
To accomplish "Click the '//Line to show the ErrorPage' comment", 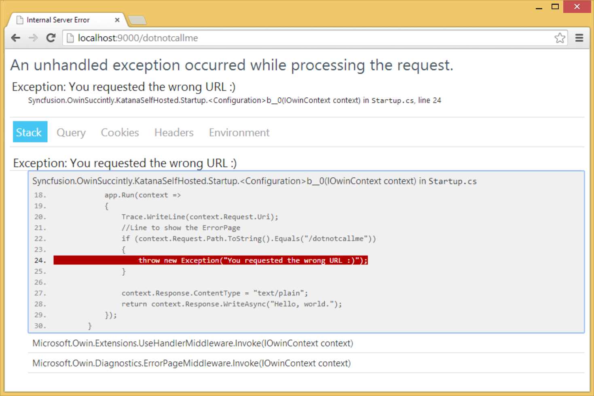I will (181, 228).
